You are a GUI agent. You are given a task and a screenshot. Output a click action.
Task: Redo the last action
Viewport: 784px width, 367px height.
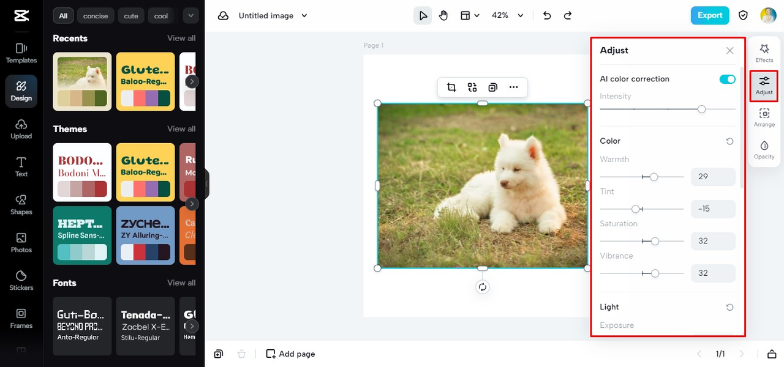pyautogui.click(x=568, y=15)
